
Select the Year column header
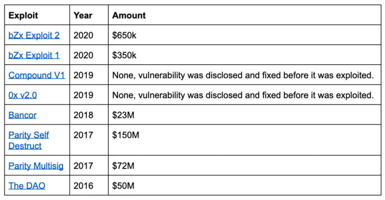pos(82,15)
